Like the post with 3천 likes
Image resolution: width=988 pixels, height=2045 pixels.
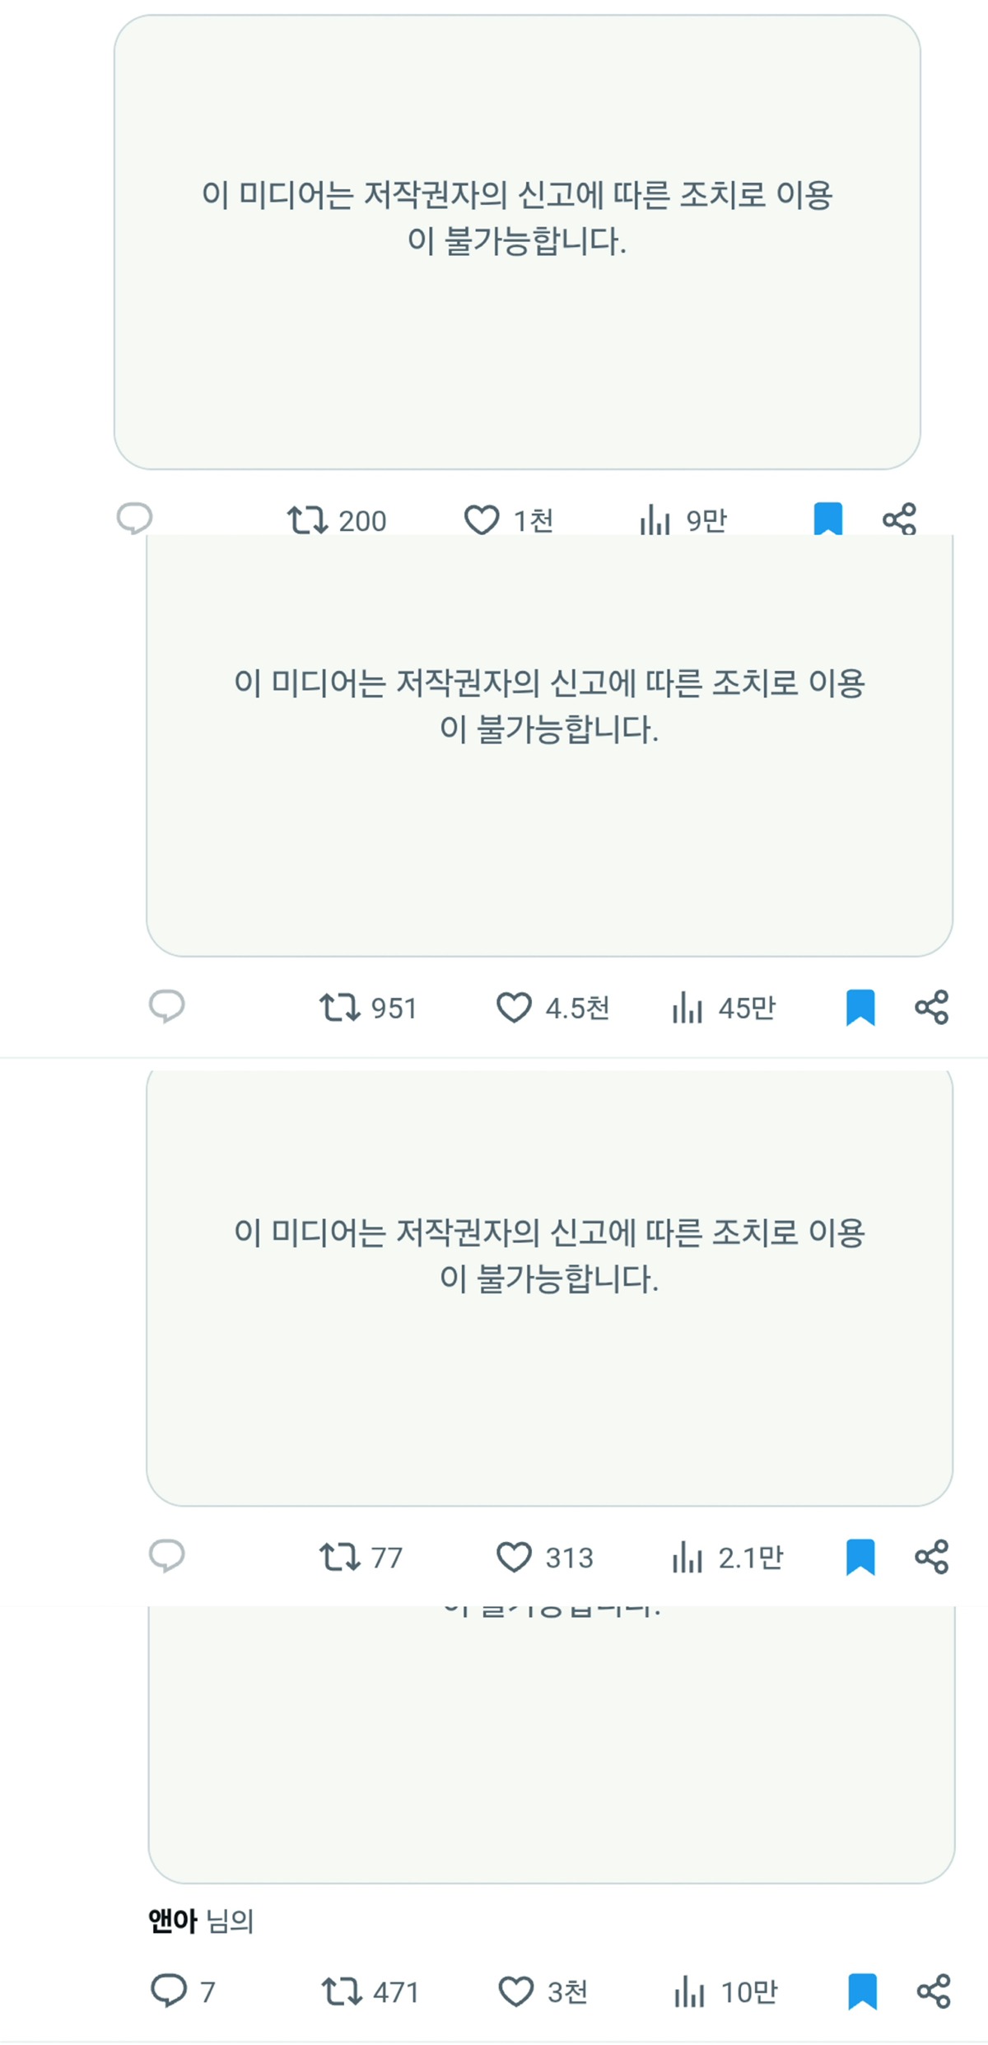[x=516, y=1991]
